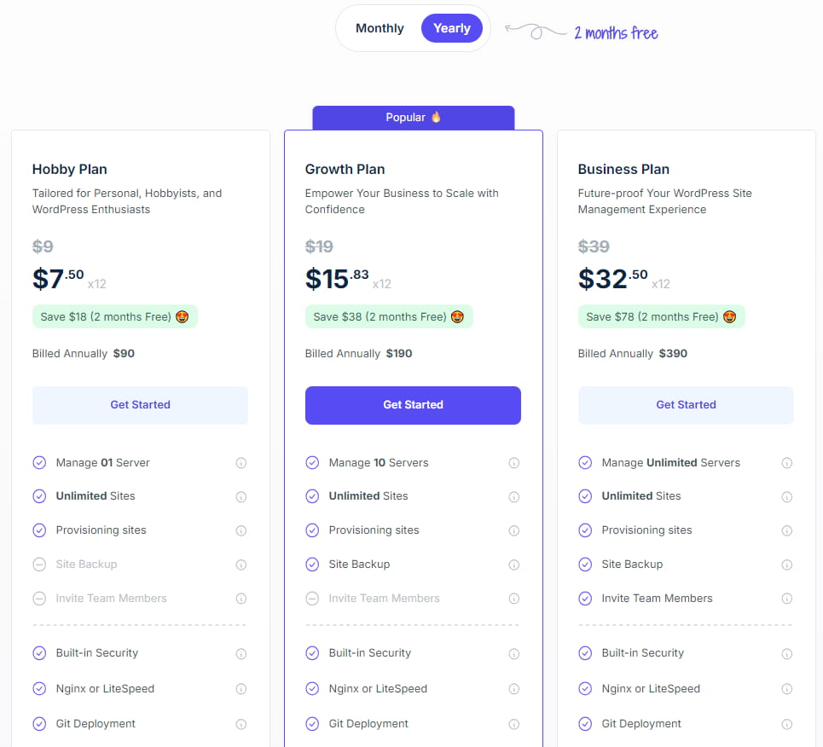Click info icon beside Hobby Manage 01 Server
823x747 pixels.
[x=241, y=463]
